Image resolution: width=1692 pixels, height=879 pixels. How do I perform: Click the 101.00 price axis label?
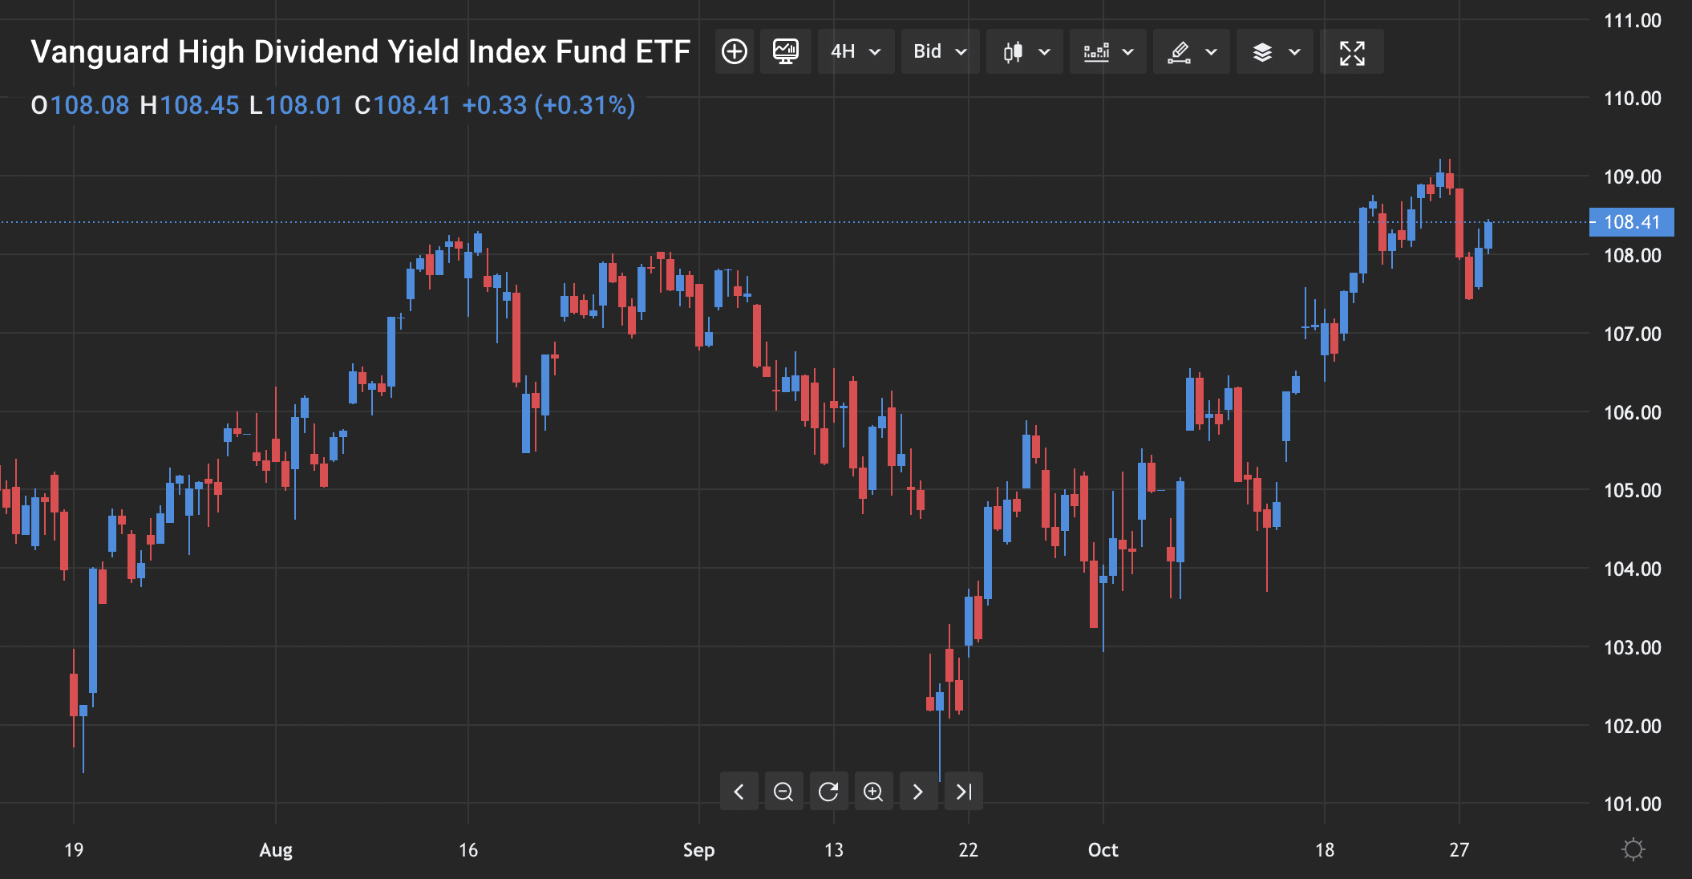pos(1632,804)
